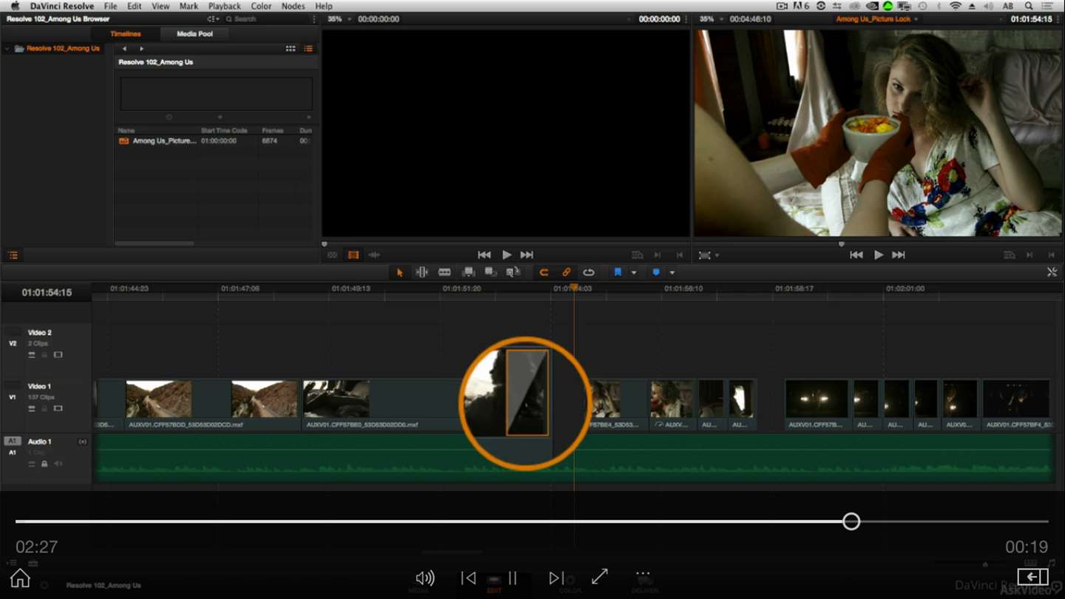Open the timeline tools settings icon
The height and width of the screenshot is (599, 1065).
point(1052,273)
